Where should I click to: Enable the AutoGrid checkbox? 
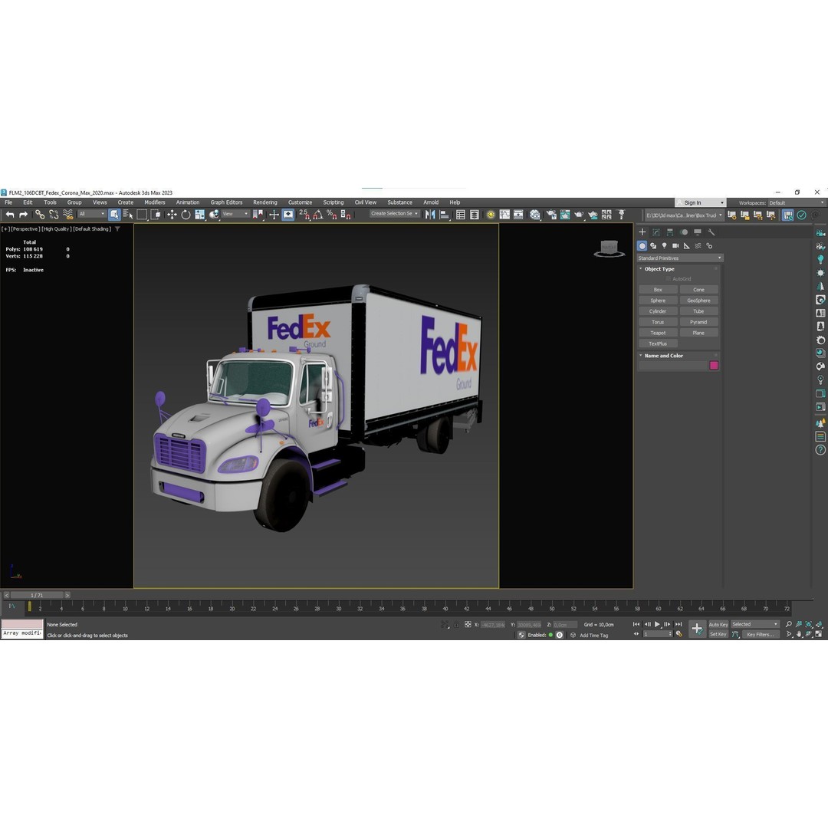[x=668, y=279]
